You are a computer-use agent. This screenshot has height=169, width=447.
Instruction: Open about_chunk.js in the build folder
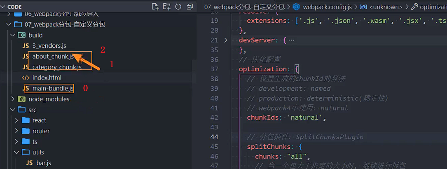53,56
